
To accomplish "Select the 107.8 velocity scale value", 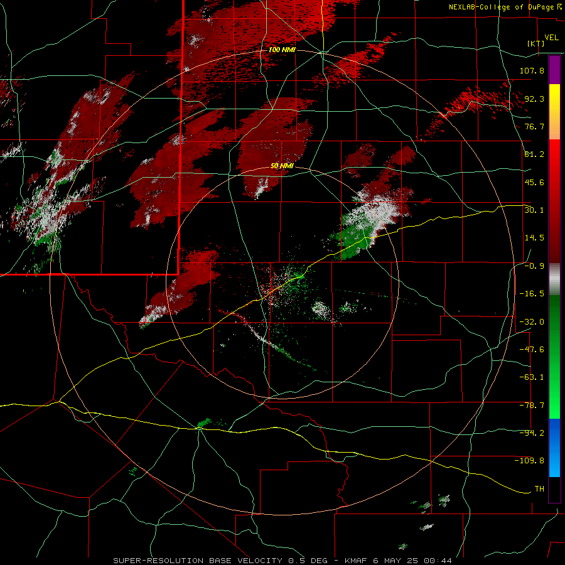I will point(532,70).
